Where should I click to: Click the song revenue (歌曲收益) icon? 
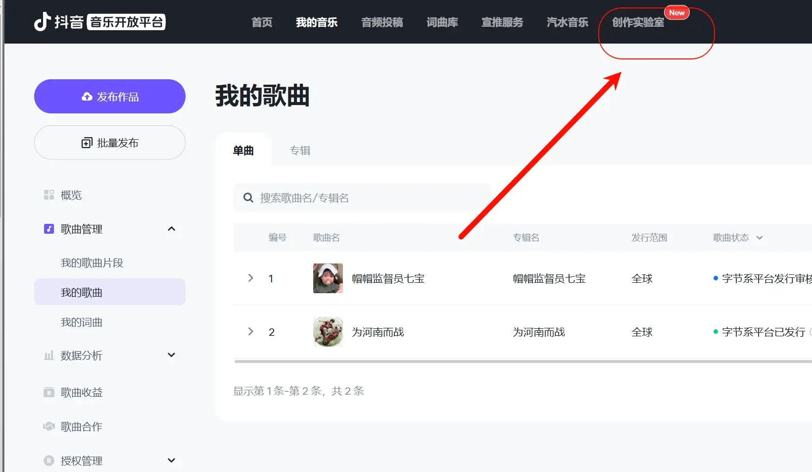48,392
